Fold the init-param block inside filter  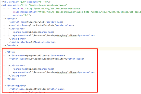pos(0,66)
